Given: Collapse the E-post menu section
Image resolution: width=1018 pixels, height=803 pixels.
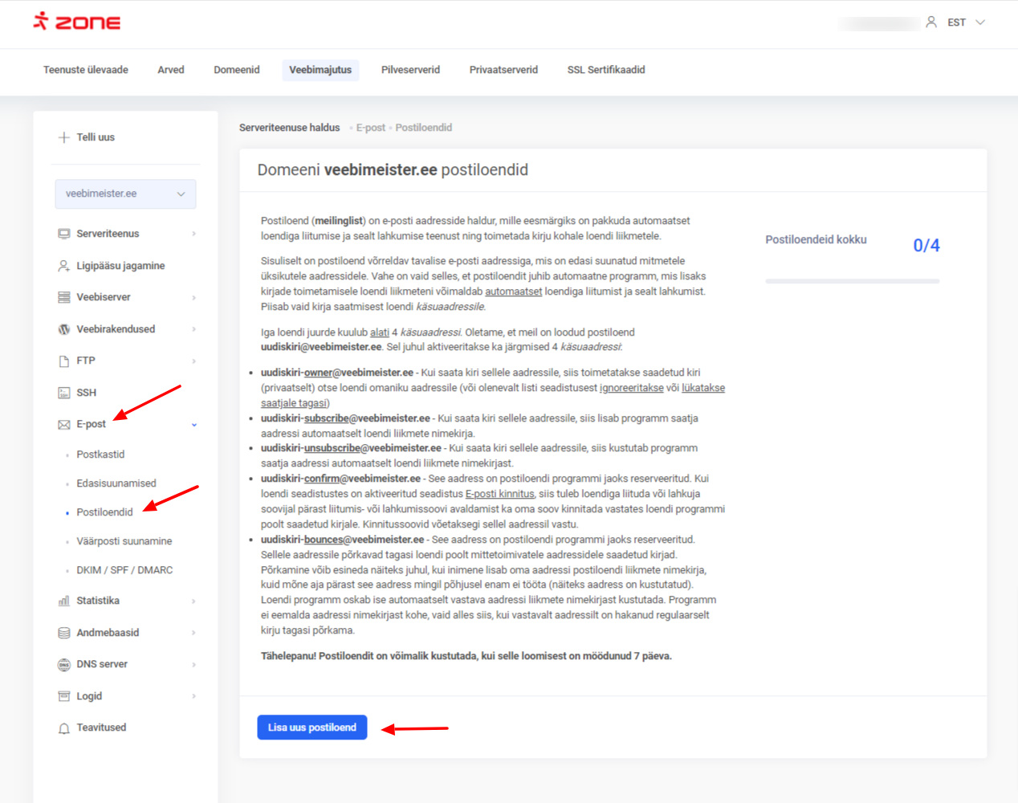Looking at the screenshot, I should pos(194,425).
